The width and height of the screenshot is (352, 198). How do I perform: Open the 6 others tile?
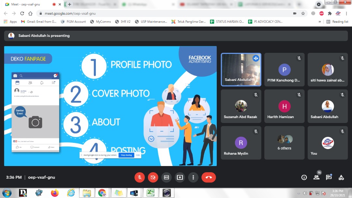(284, 143)
